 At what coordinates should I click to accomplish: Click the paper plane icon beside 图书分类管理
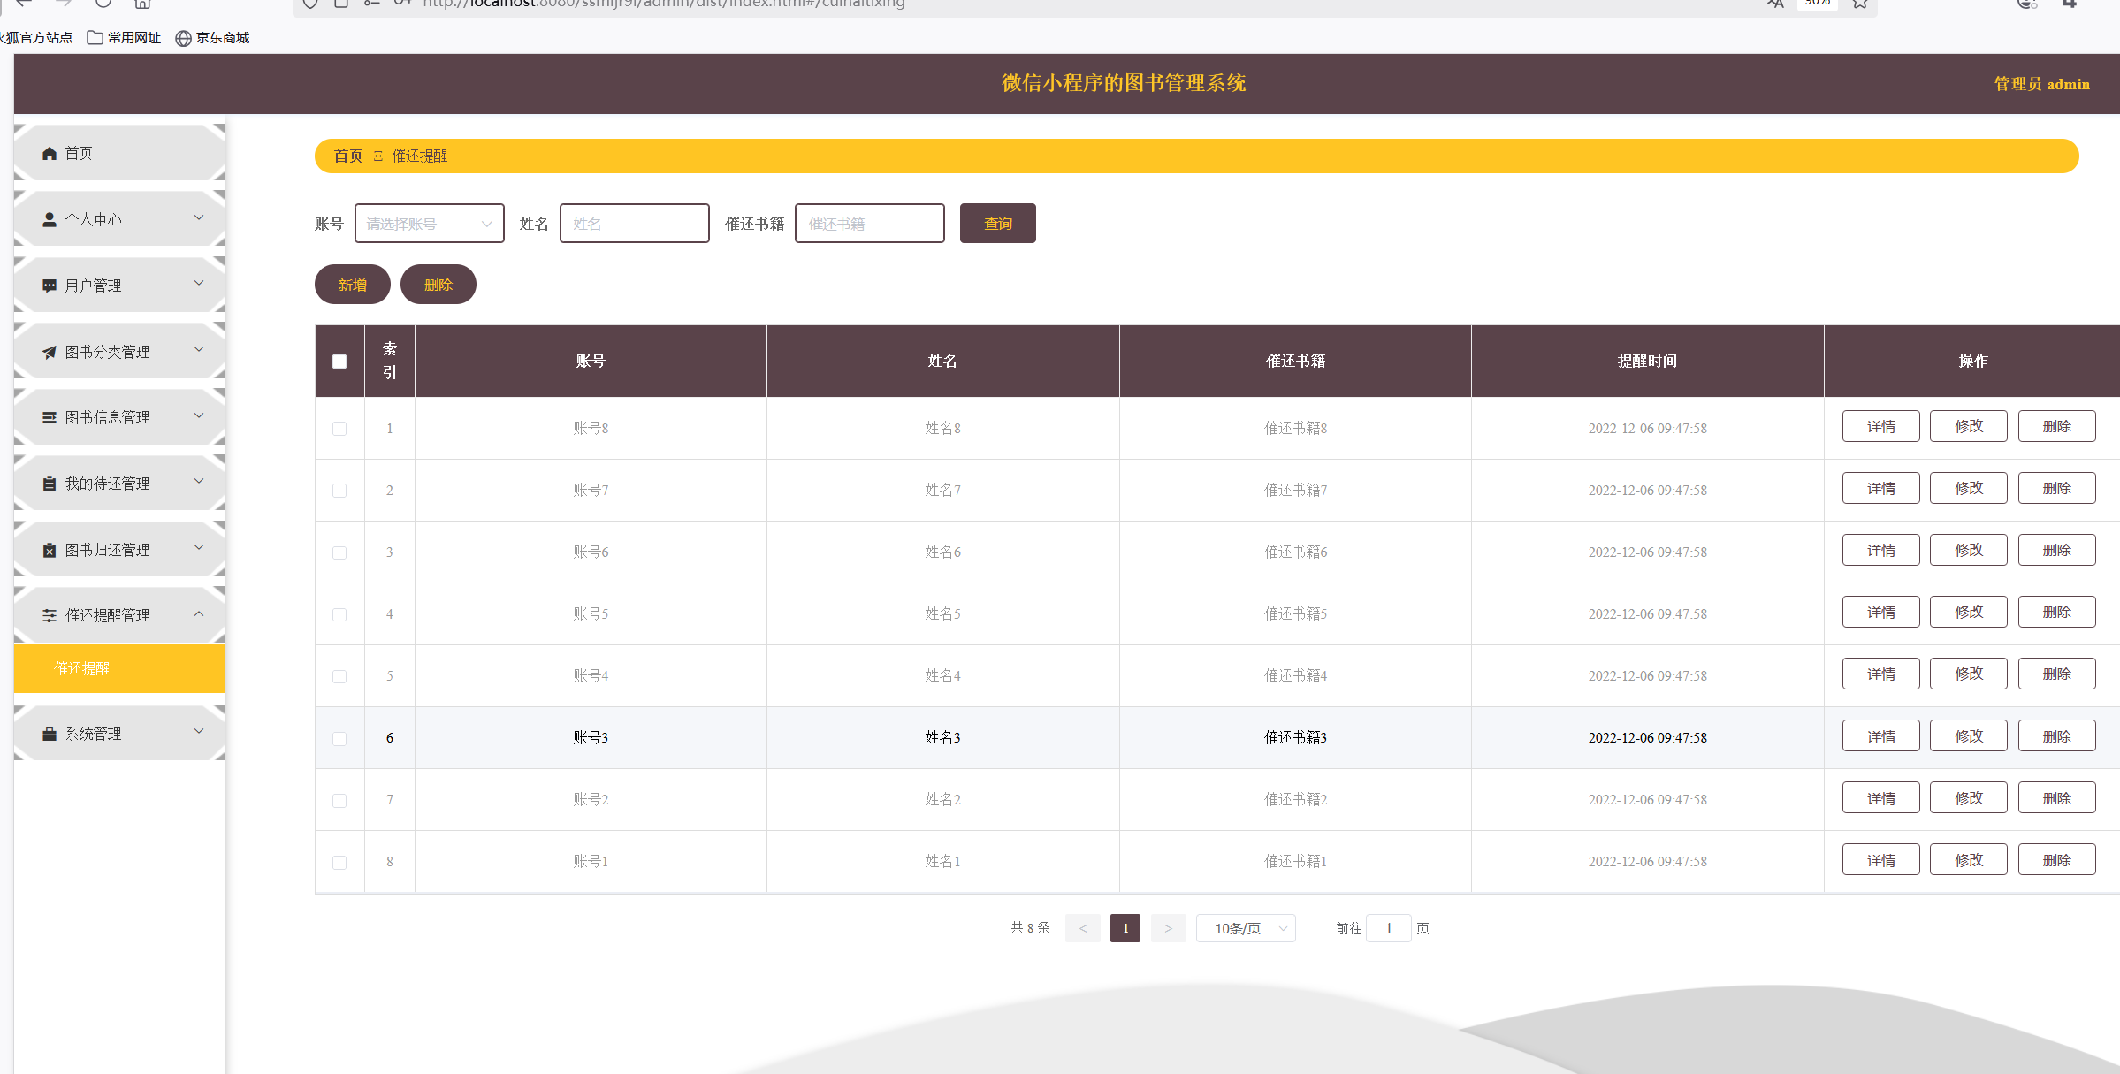50,353
